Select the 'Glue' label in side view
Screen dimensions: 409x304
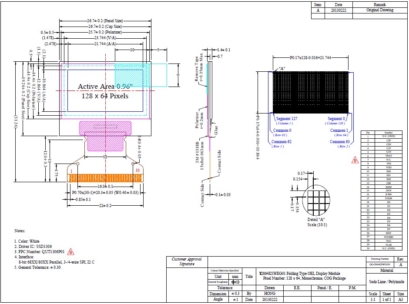(x=216, y=130)
